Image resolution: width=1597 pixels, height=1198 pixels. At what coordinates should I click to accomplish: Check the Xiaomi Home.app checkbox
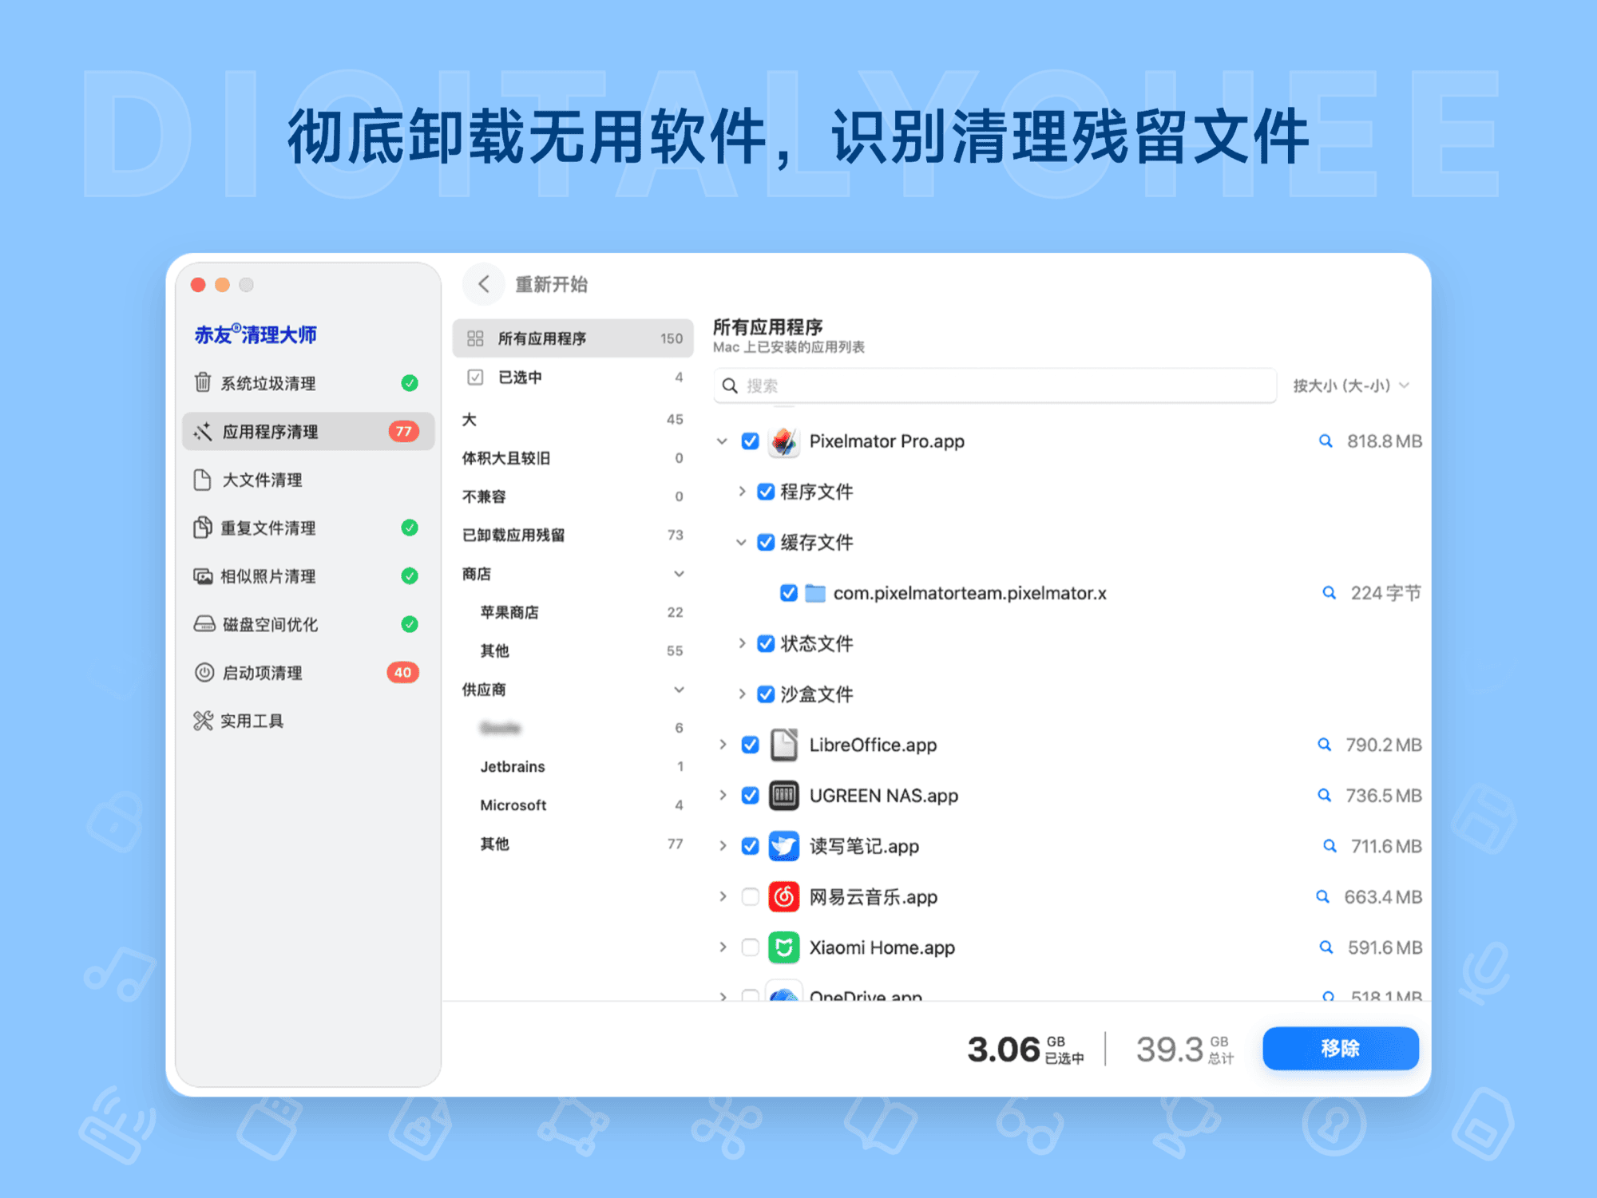(x=749, y=947)
